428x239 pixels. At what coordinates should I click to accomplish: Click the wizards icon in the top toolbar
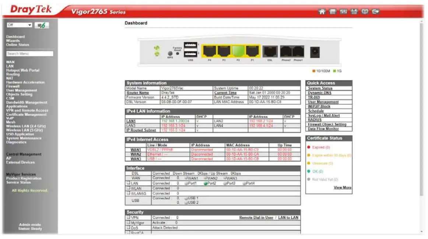(333, 12)
